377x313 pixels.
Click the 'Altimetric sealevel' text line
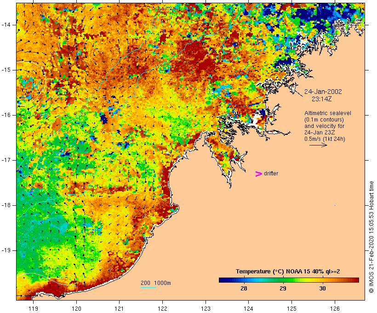pos(328,113)
